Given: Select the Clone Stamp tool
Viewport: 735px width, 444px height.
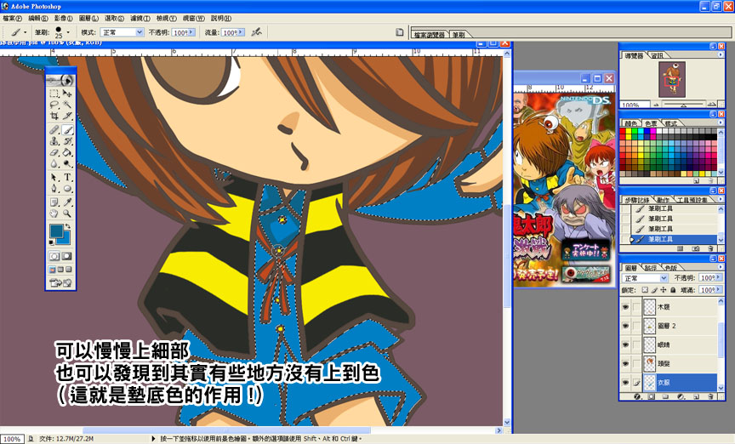Looking at the screenshot, I should pos(54,141).
